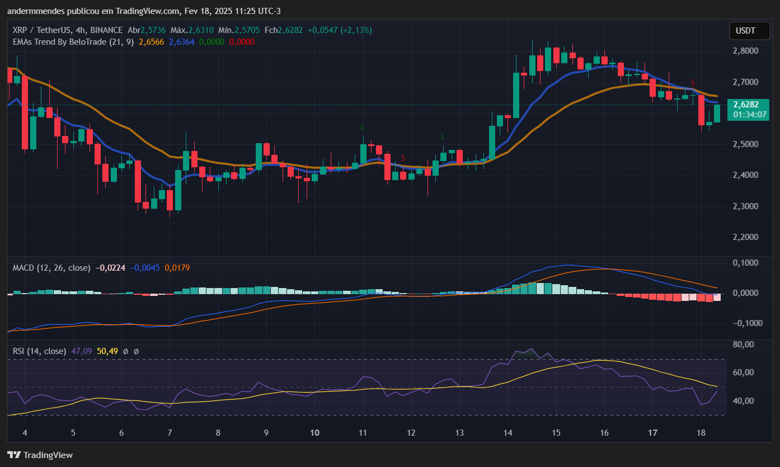Viewport: 780px width, 467px height.
Task: Click date 4 on the time axis
Action: click(x=25, y=433)
